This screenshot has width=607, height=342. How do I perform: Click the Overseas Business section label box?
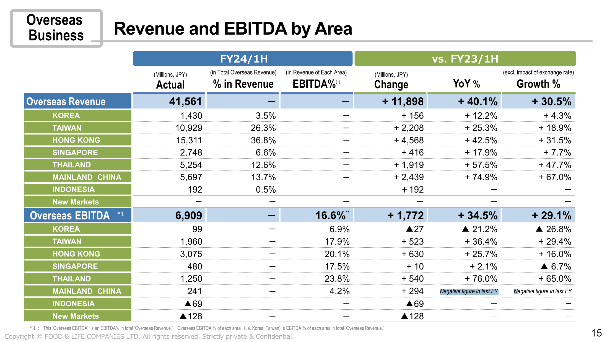point(56,28)
